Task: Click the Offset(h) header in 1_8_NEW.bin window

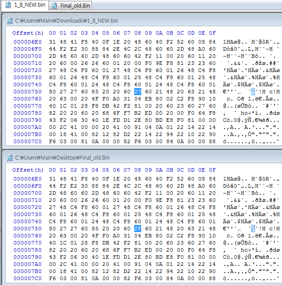Action: (28, 33)
